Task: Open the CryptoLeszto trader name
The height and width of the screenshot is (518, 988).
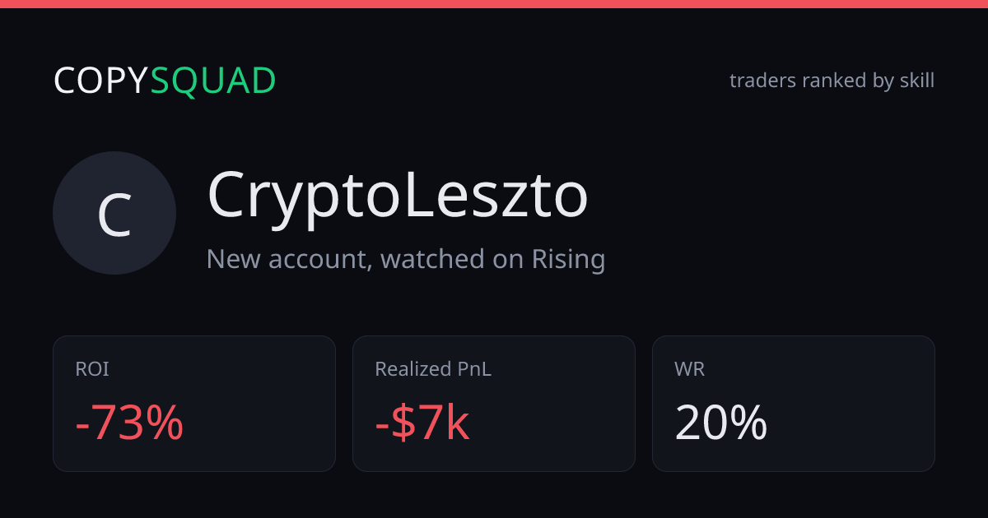Action: tap(398, 196)
